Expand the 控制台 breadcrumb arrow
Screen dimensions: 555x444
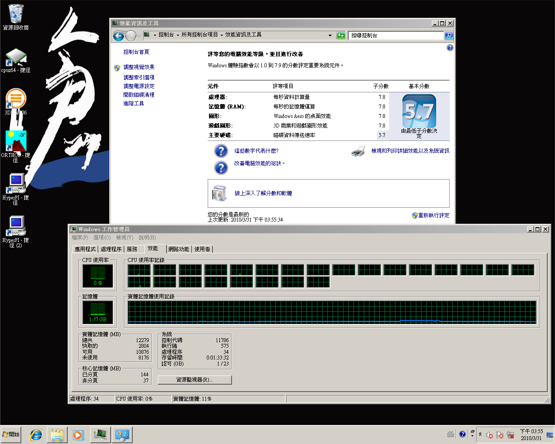click(x=178, y=35)
